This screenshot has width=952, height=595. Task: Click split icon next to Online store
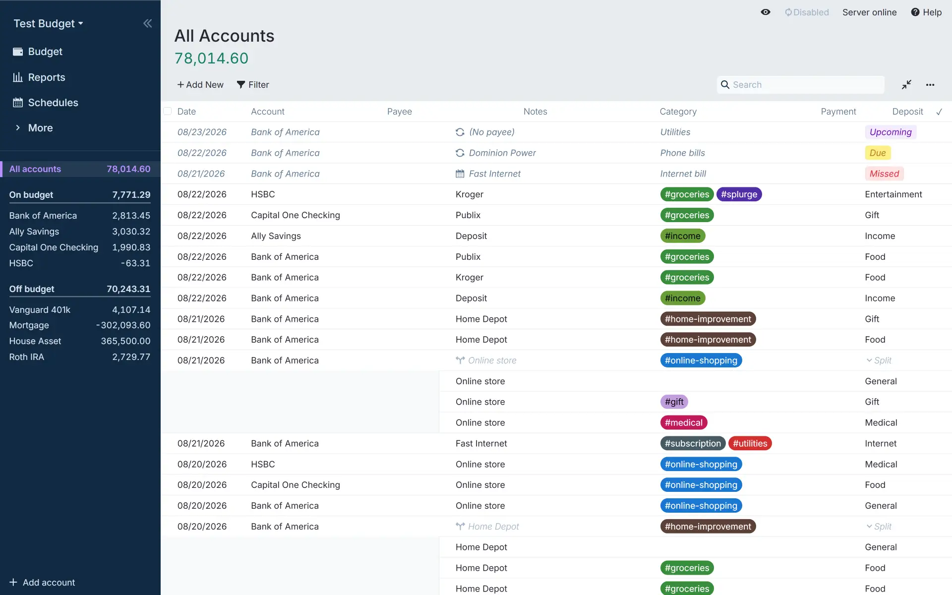(x=460, y=360)
